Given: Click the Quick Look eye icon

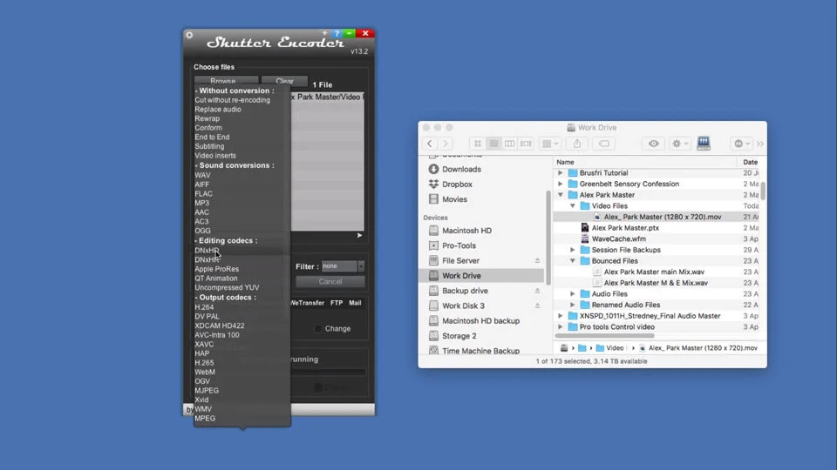Looking at the screenshot, I should coord(653,144).
